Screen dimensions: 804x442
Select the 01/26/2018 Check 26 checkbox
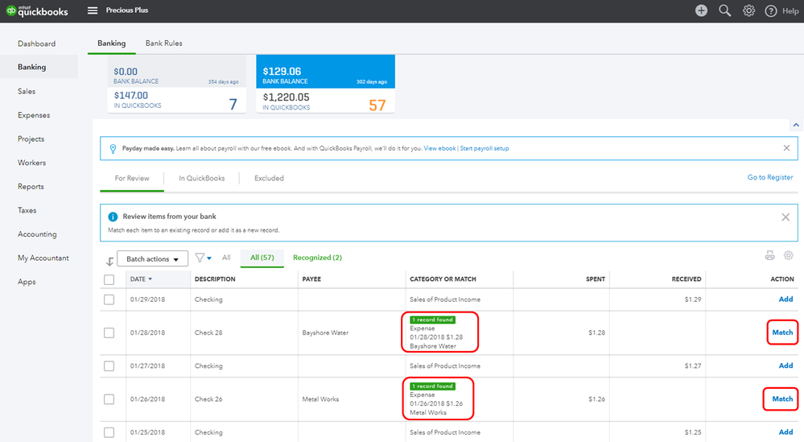(109, 399)
